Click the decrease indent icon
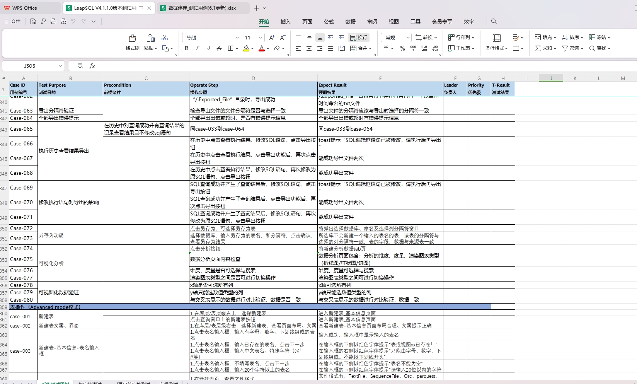Image resolution: width=637 pixels, height=384 pixels. tap(330, 38)
